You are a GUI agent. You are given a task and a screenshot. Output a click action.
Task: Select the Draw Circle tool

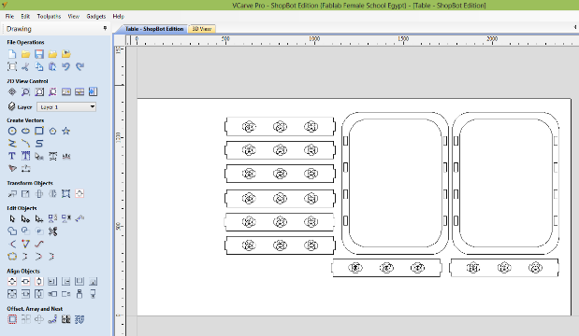point(12,131)
